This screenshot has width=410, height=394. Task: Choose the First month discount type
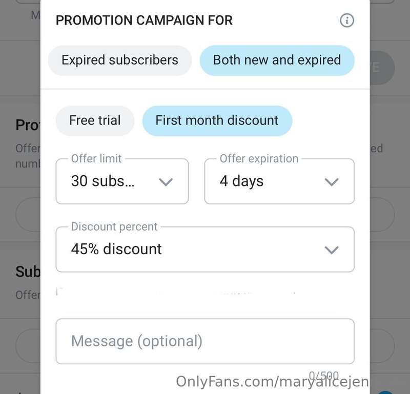[217, 121]
